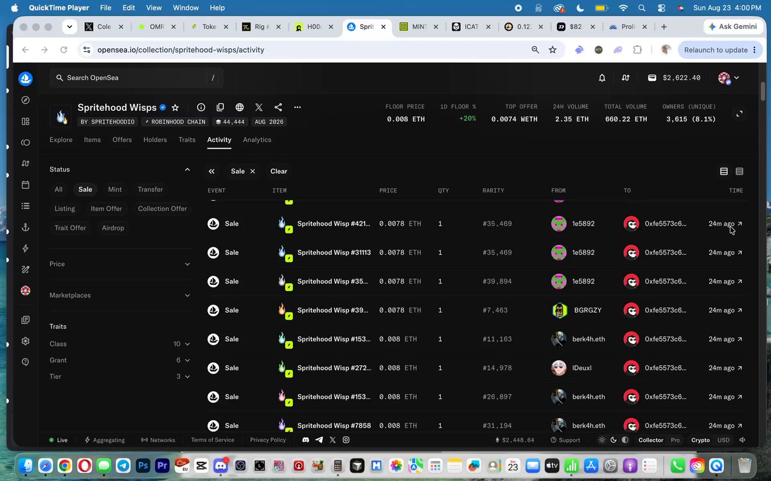Screen dimensions: 771x481
Task: Open the OpenSea home logo in the sidebar
Action: (x=26, y=79)
